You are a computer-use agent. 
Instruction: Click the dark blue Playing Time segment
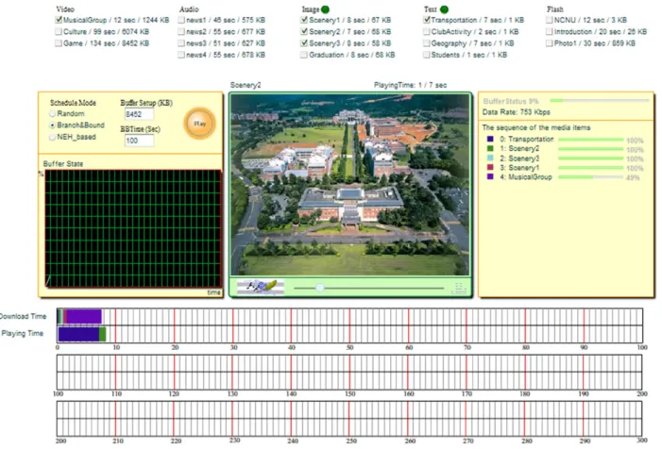coord(78,334)
